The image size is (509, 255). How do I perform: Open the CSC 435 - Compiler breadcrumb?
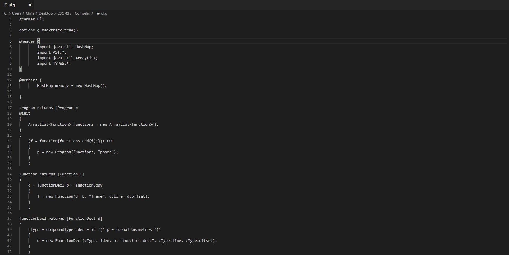pos(74,13)
